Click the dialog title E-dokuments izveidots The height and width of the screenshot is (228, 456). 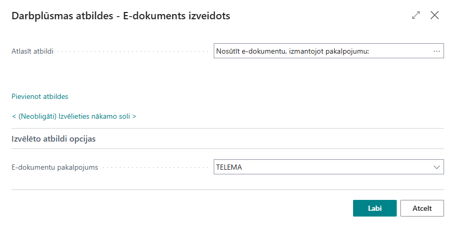[176, 16]
